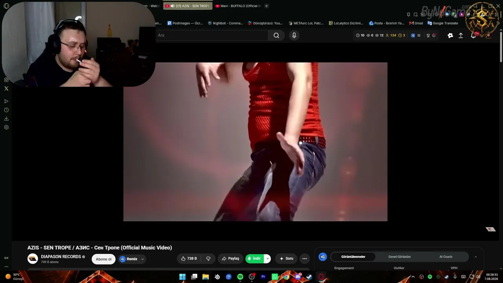Focus the YouTube Ara search field
Viewport: 503px width, 283px height.
[x=211, y=35]
